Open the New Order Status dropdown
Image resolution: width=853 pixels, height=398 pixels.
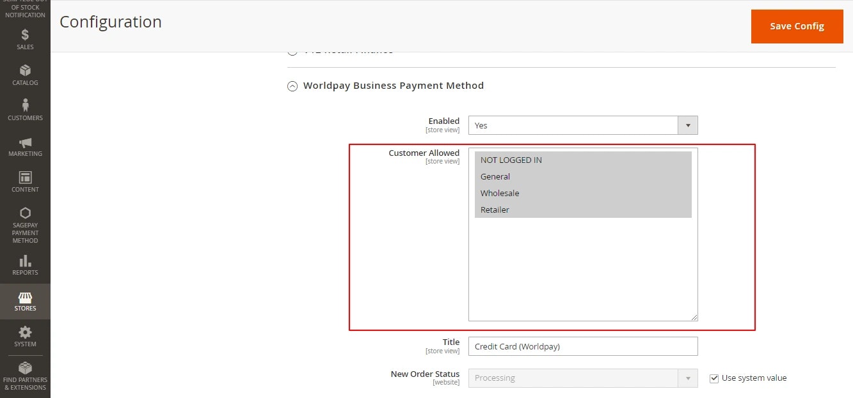click(583, 378)
